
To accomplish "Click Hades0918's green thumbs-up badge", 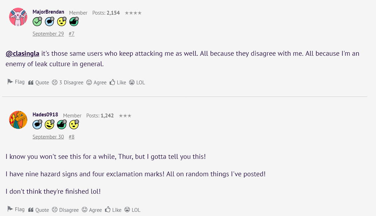I will 62,125.
